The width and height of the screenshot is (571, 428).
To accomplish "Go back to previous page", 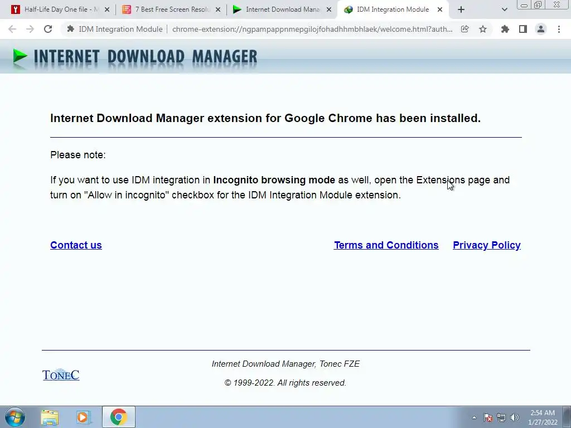I will pyautogui.click(x=12, y=29).
